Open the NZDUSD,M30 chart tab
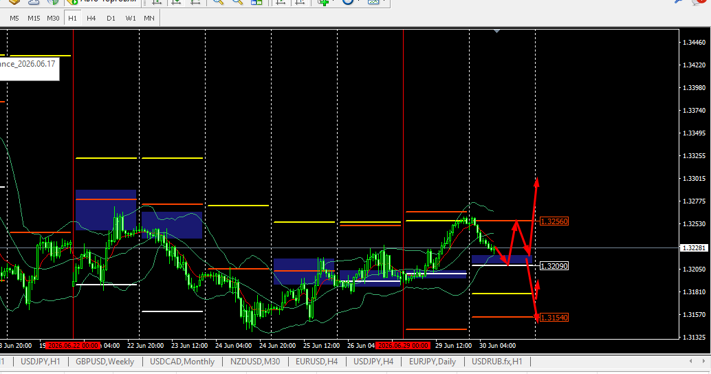This screenshot has width=711, height=374. (x=255, y=362)
